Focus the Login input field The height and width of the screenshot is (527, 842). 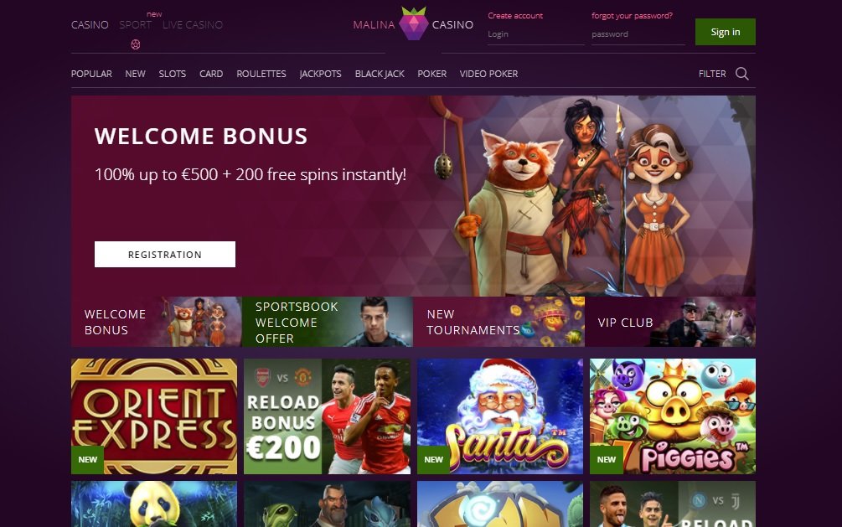tap(536, 34)
